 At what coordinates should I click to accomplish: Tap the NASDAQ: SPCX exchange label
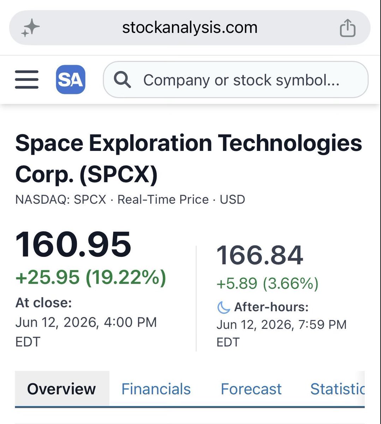point(61,200)
